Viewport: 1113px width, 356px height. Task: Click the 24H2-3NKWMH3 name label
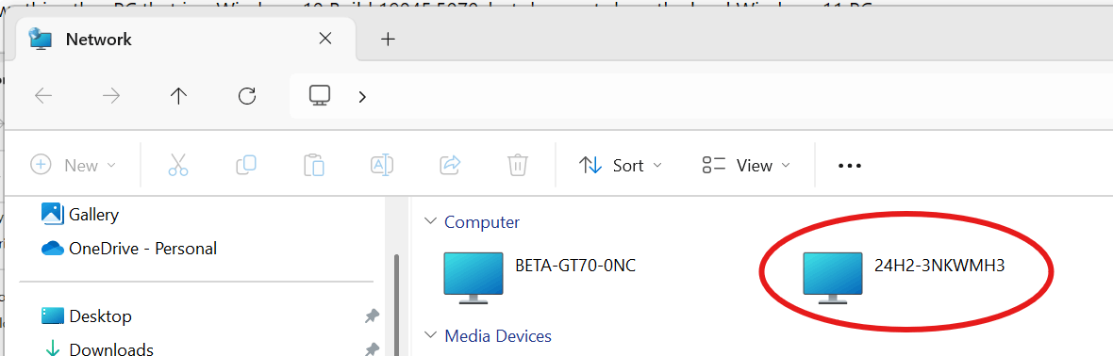point(939,266)
